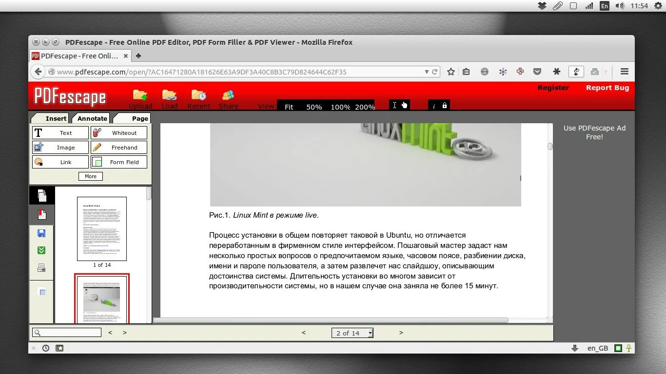Viewport: 666px width, 374px height.
Task: Click the document horizontal scrollbar
Action: click(331, 320)
